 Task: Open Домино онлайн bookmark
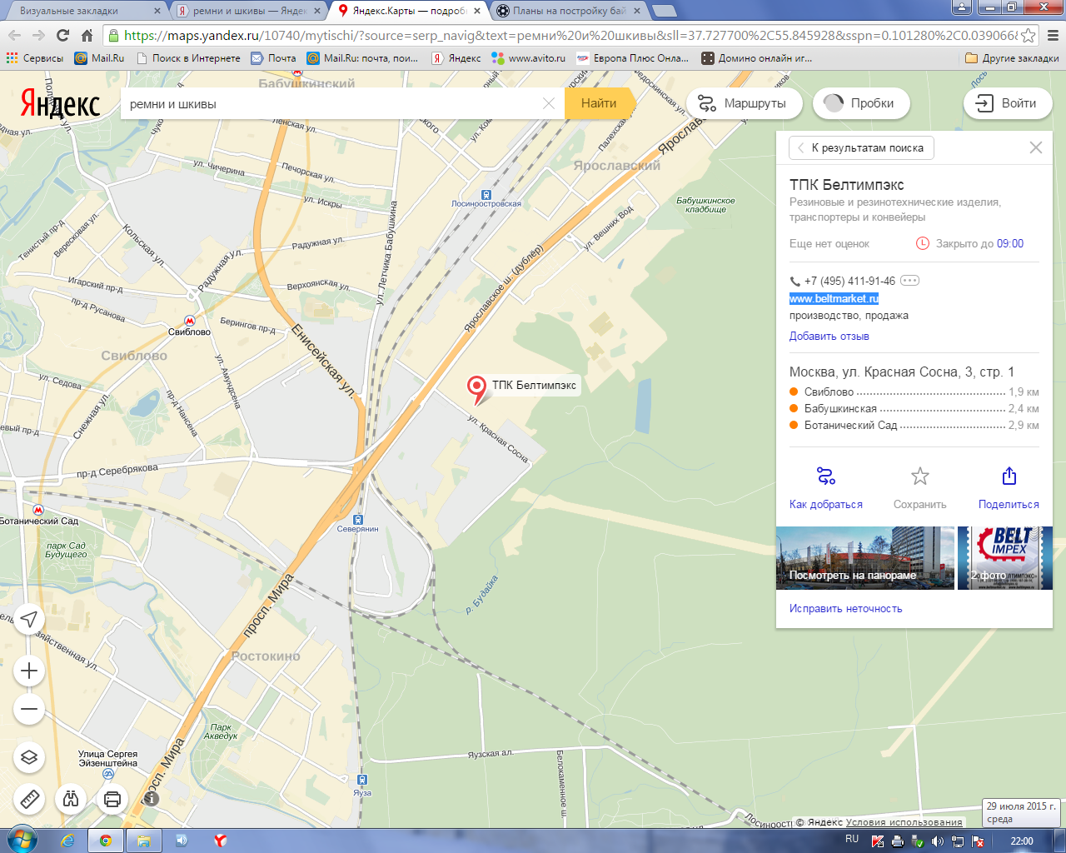(x=756, y=58)
